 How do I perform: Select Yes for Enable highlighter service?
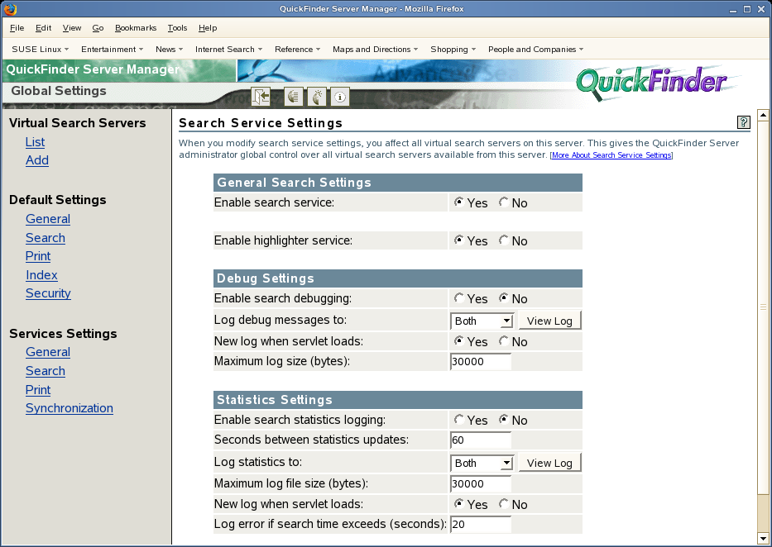(459, 240)
